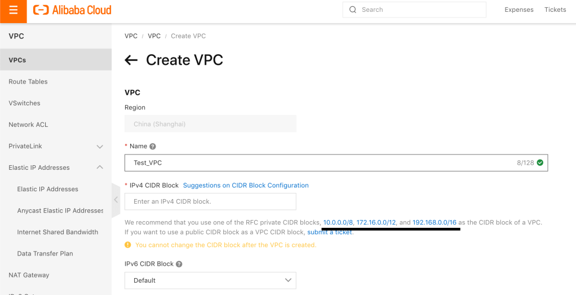Expand the PrivateLink sidebar section
Screen dimensions: 576x295
100,147
